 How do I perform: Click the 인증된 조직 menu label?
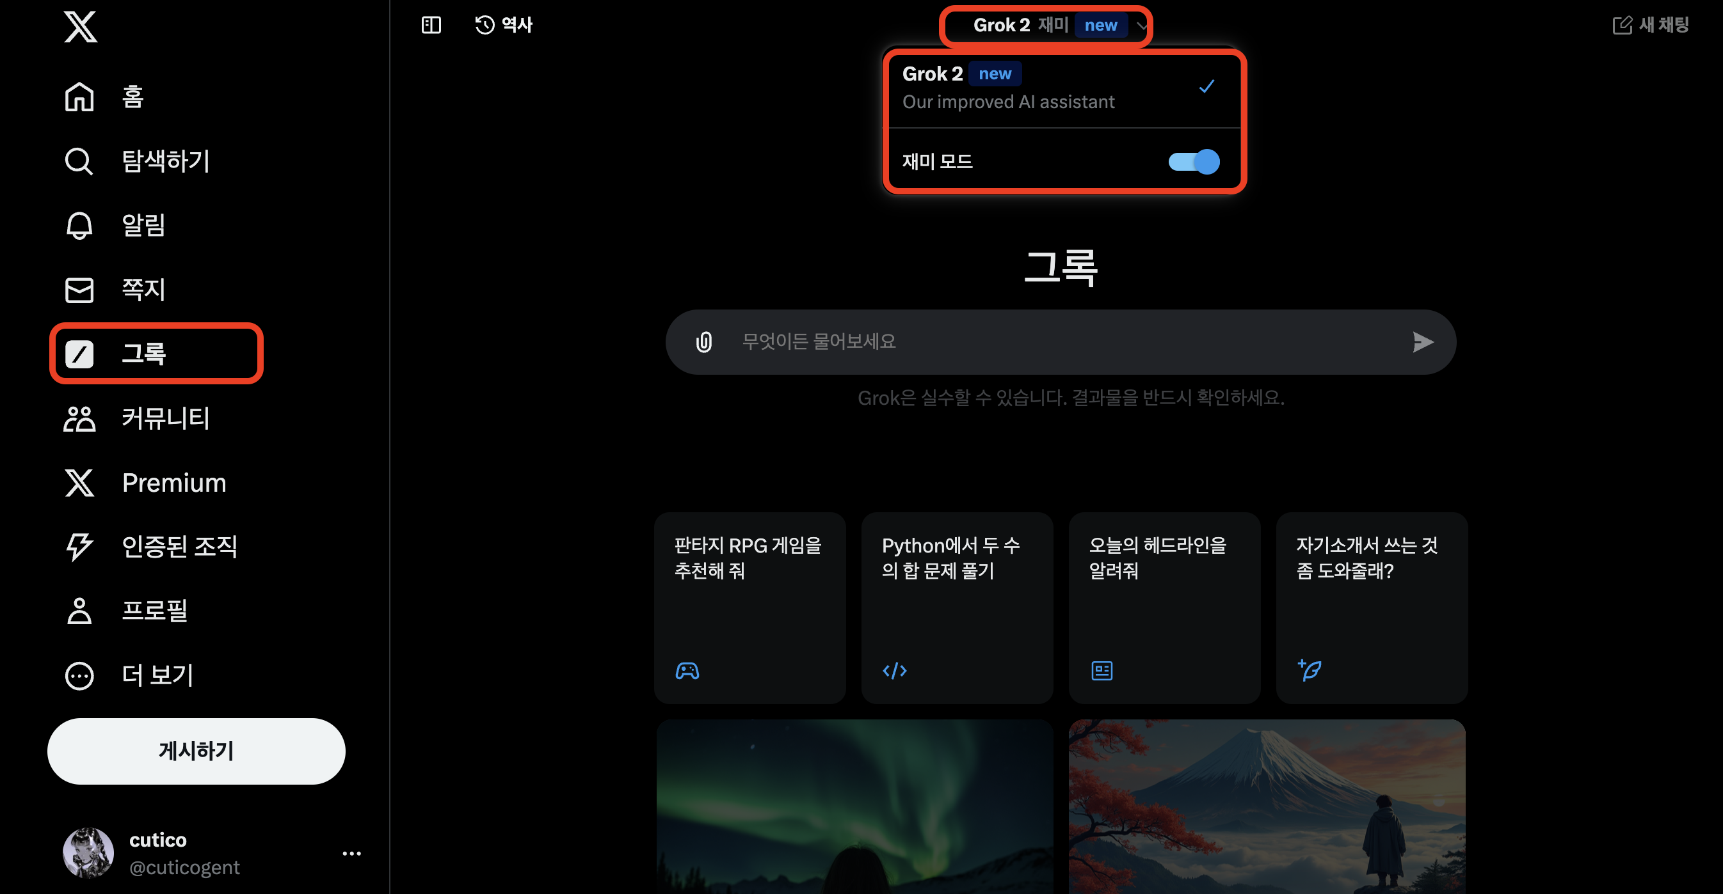point(179,547)
